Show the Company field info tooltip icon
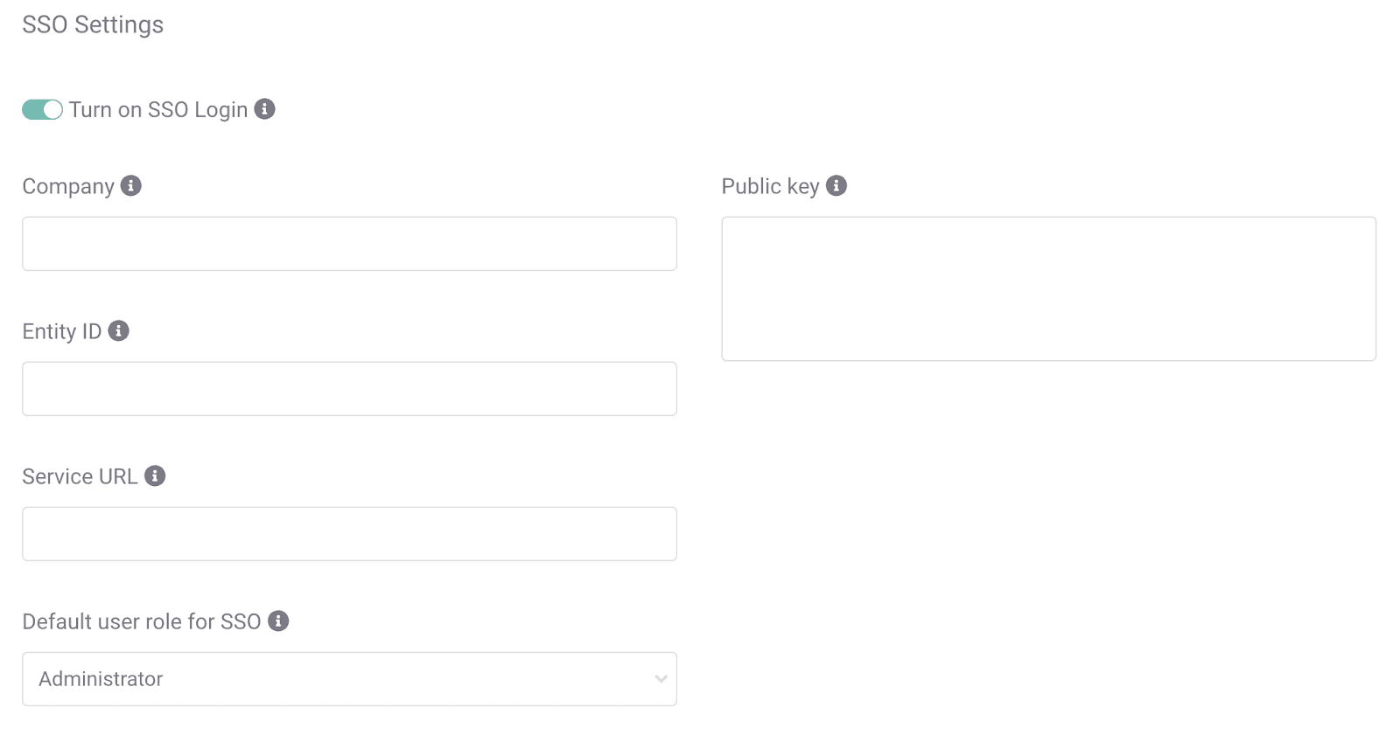The height and width of the screenshot is (742, 1400). pyautogui.click(x=131, y=185)
